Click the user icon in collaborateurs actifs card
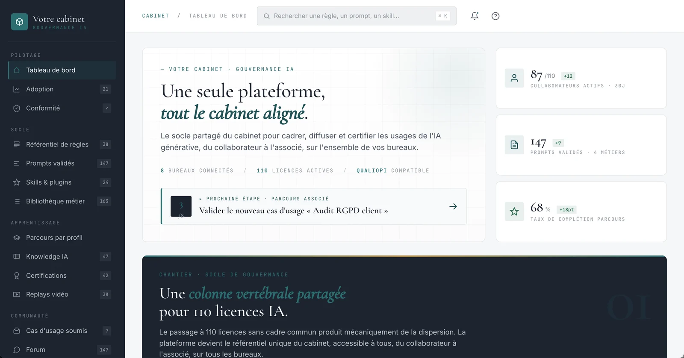 point(514,78)
